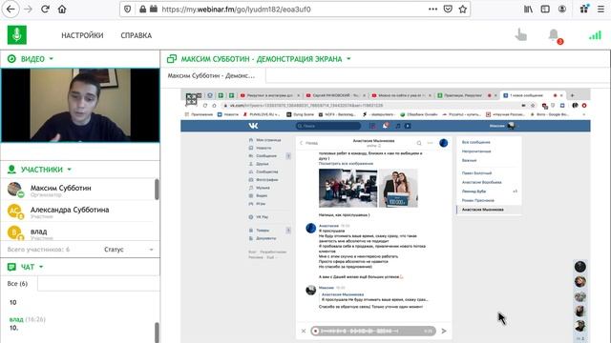
Task: Click the VK logo in shared screen
Action: tap(253, 126)
